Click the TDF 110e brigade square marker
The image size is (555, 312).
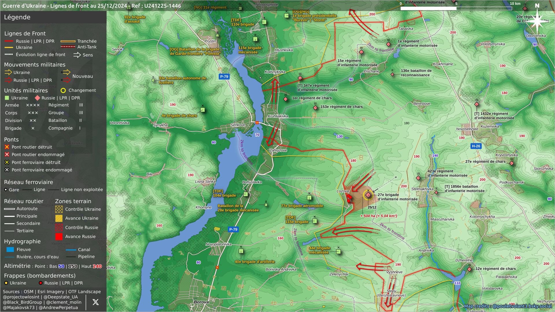click(264, 22)
